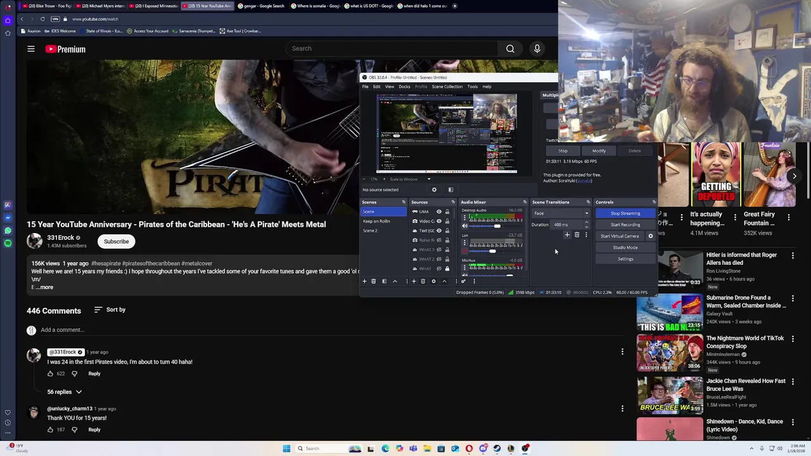Advance the recommended chips row right arrow

[x=794, y=177]
